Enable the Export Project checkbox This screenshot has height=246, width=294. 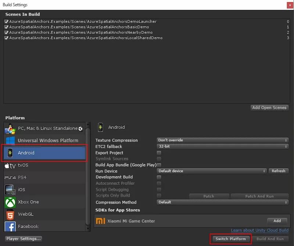[159, 153]
